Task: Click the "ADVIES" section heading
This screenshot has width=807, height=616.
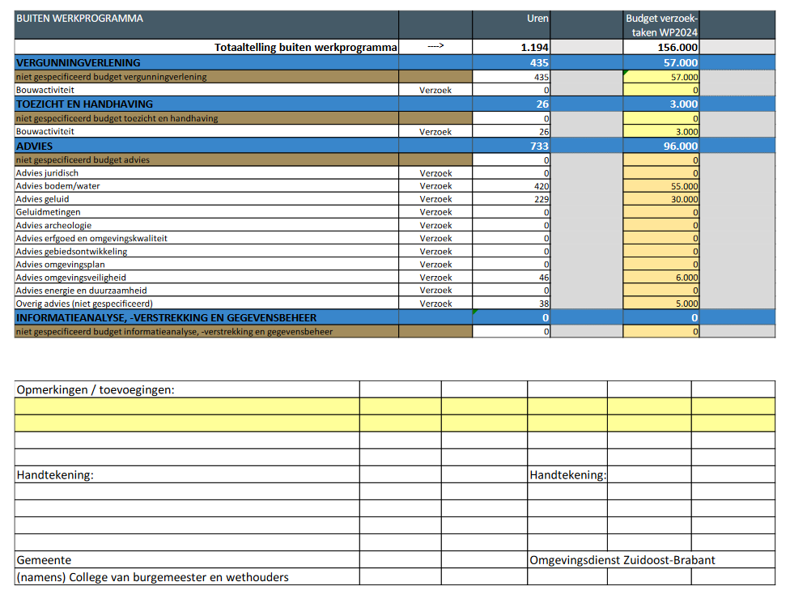Action: coord(35,147)
